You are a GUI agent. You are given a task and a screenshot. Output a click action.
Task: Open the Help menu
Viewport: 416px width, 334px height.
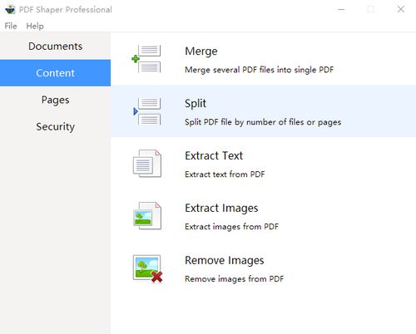35,26
